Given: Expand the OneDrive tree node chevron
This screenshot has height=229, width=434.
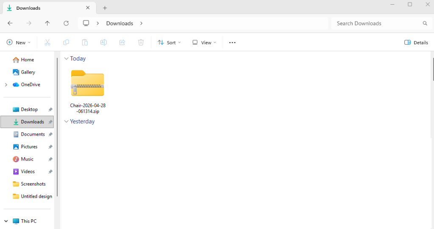Looking at the screenshot, I should tap(6, 85).
